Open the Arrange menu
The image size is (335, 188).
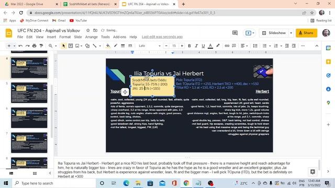91,37
